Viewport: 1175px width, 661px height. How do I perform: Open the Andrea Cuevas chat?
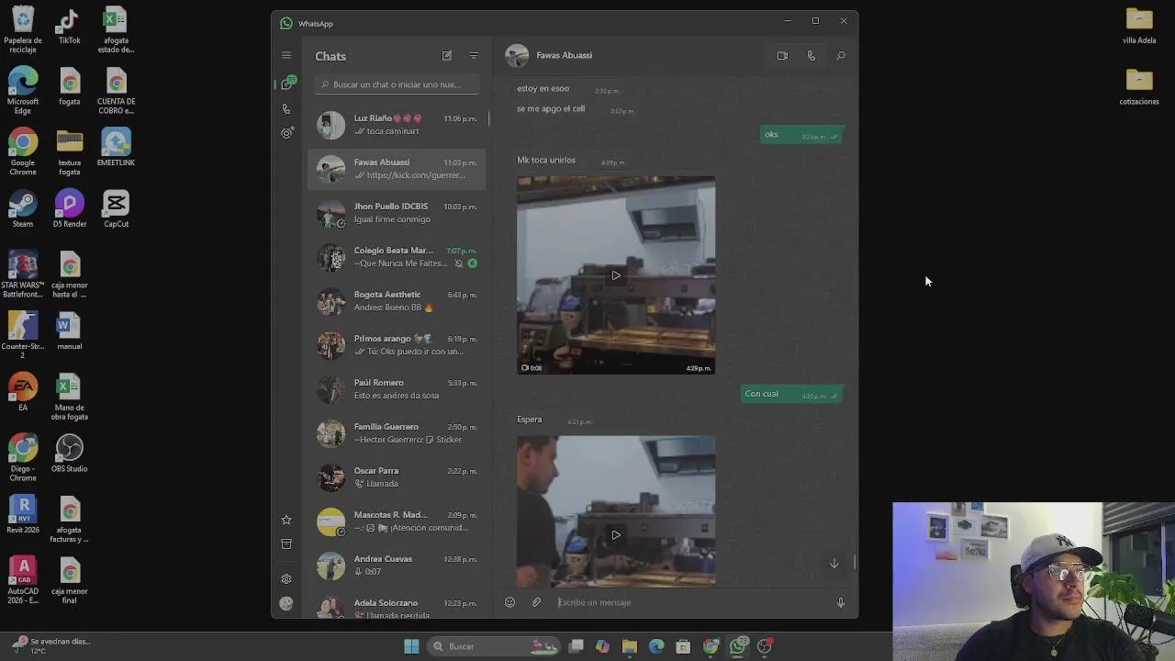tap(397, 566)
